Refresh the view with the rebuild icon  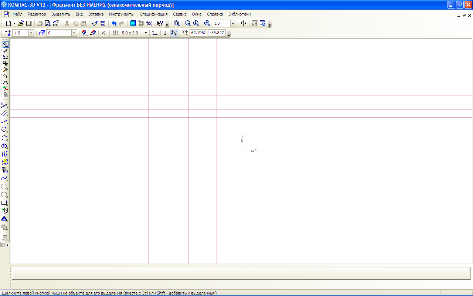click(263, 23)
